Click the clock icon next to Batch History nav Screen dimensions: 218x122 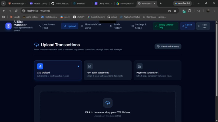click(x=111, y=26)
